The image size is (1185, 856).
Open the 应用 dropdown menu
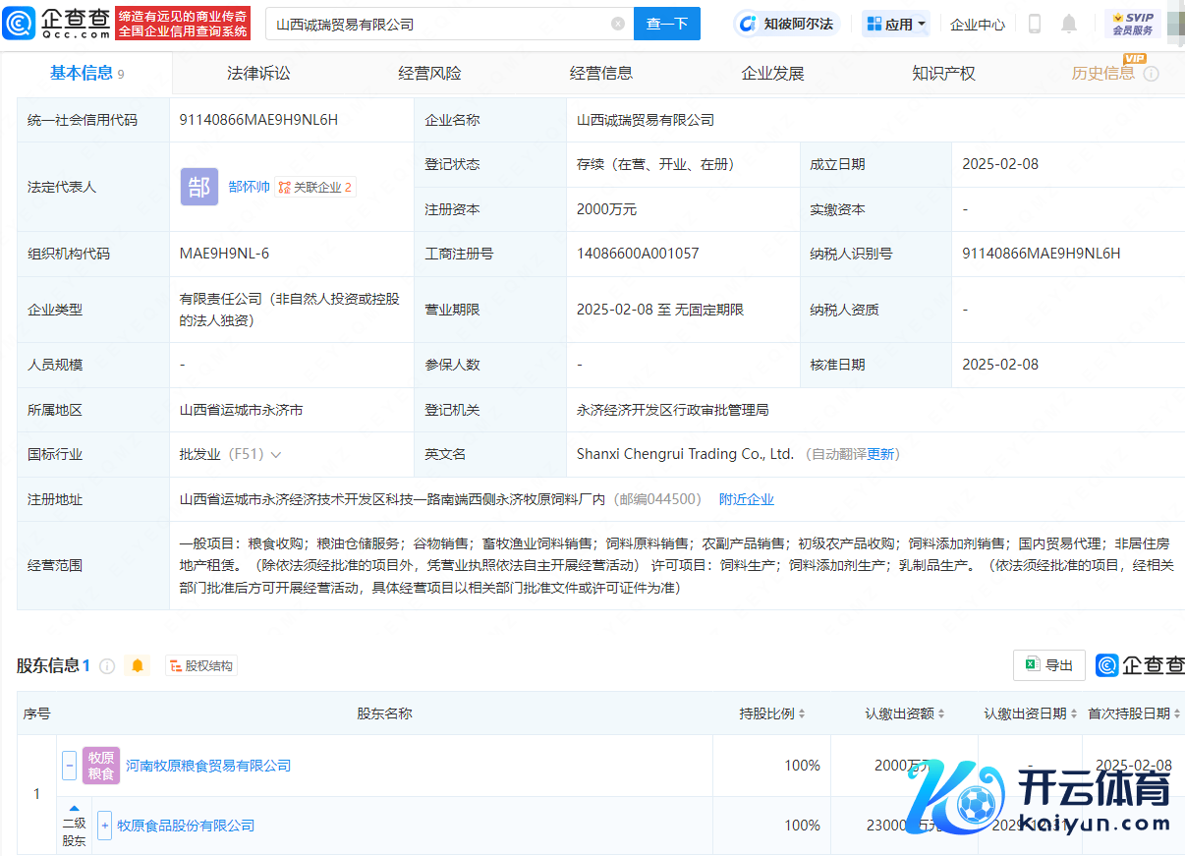pyautogui.click(x=896, y=24)
